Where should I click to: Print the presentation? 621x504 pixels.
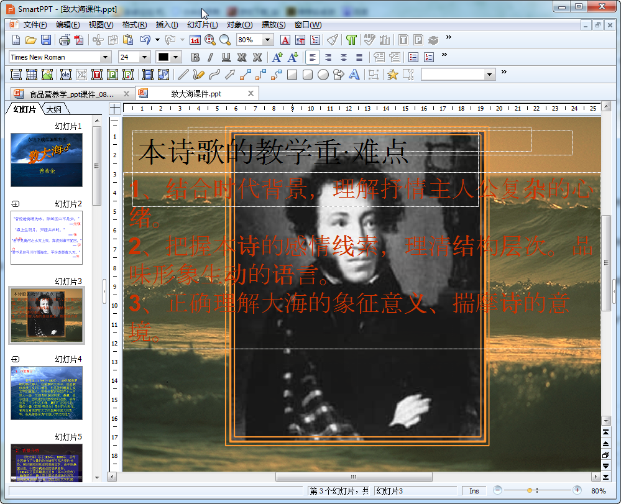coord(65,40)
